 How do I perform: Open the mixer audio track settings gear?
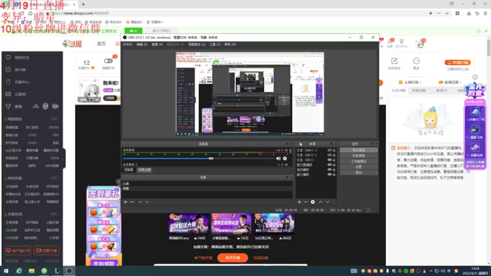pos(285,159)
